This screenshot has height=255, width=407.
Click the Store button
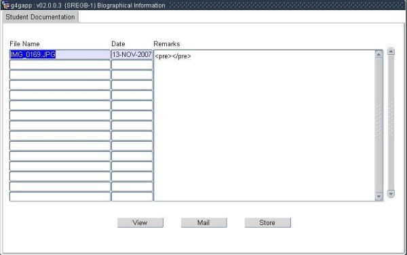tap(268, 222)
